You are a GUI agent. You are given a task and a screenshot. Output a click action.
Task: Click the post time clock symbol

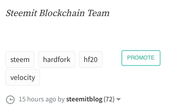pyautogui.click(x=10, y=99)
